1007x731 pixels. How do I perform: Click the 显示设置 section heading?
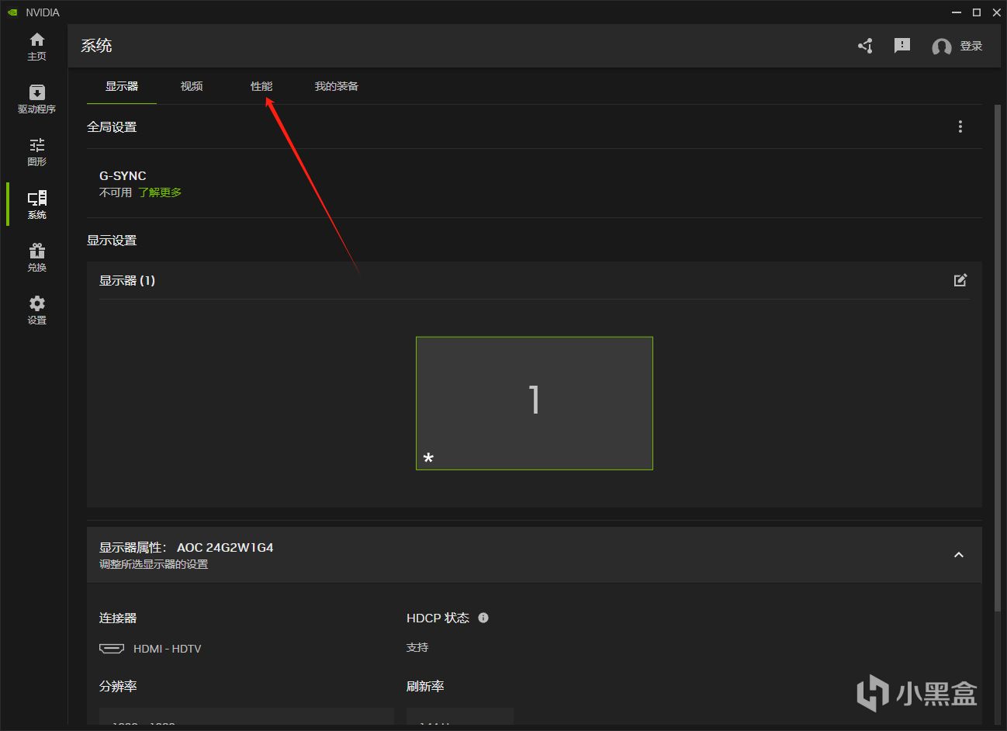(112, 241)
